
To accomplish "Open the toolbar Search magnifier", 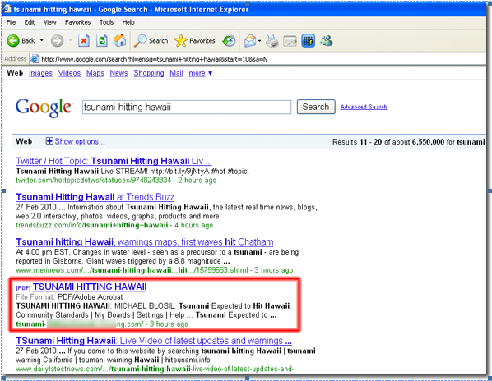I will click(151, 41).
